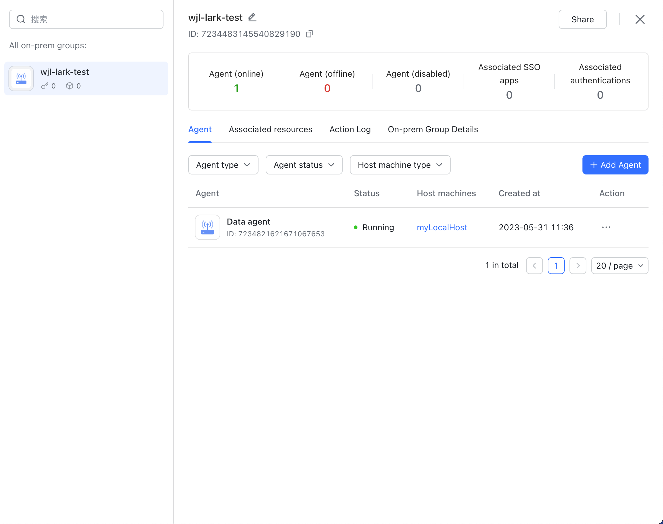
Task: Go to next page arrow
Action: pyautogui.click(x=578, y=266)
